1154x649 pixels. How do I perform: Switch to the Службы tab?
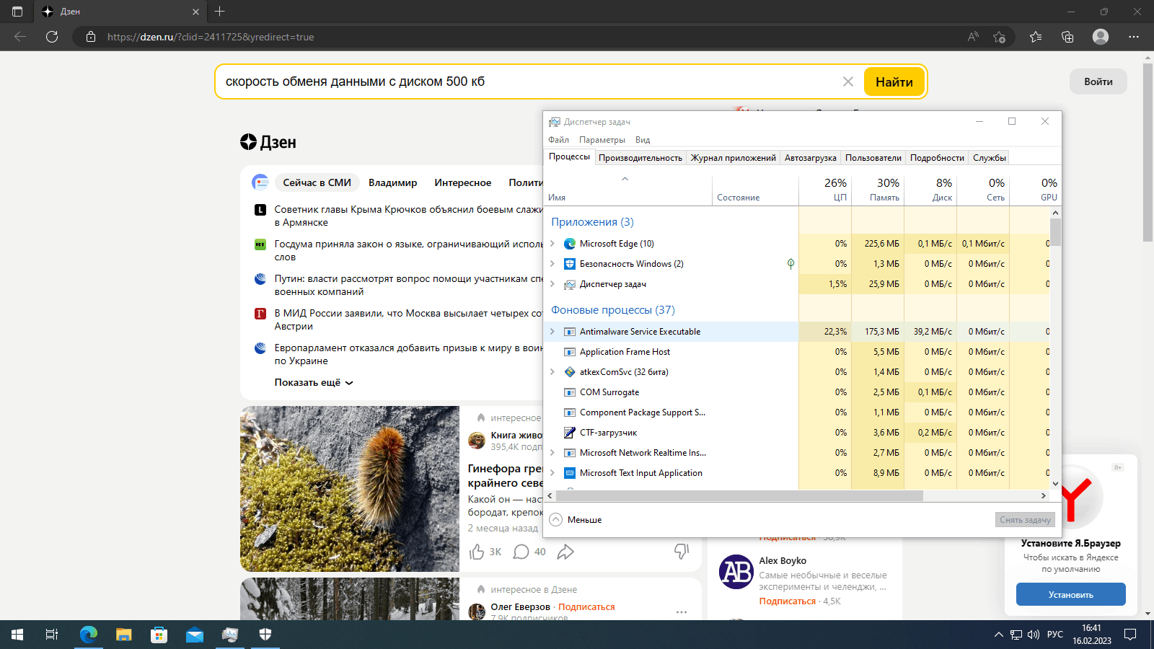tap(990, 158)
